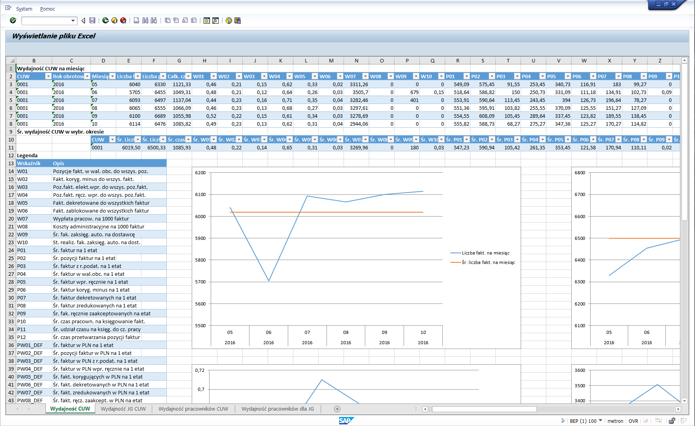Click the OVR insert mode indicator
Screen dimensions: 695x426
coord(633,421)
